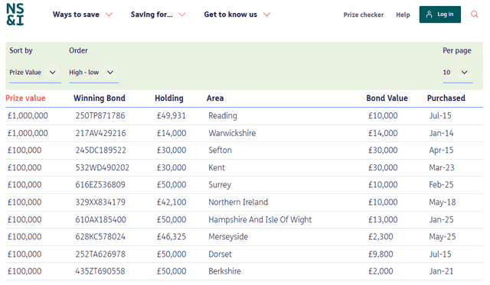Click the Dorset area cell
The width and height of the screenshot is (490, 285).
(220, 254)
